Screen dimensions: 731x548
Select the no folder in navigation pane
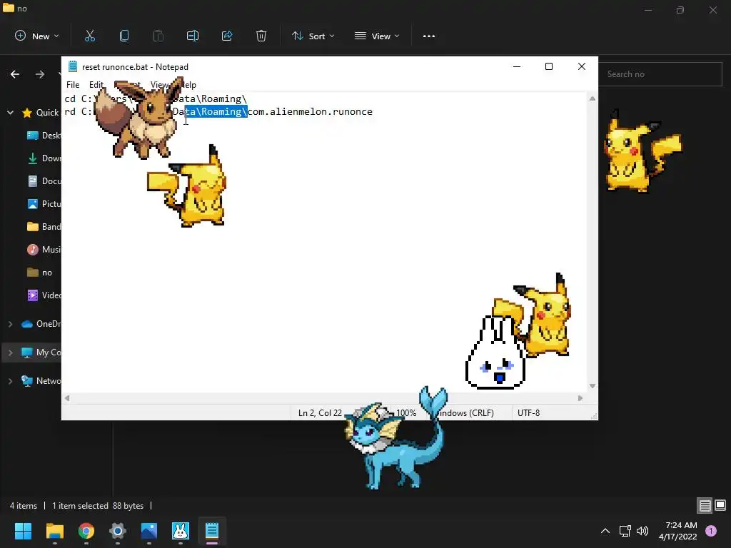(x=40, y=272)
